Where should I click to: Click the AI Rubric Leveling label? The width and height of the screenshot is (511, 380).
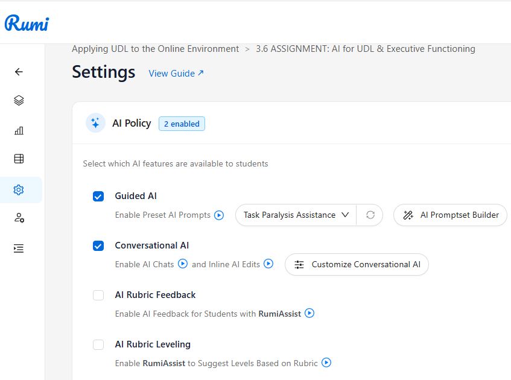[x=153, y=344]
